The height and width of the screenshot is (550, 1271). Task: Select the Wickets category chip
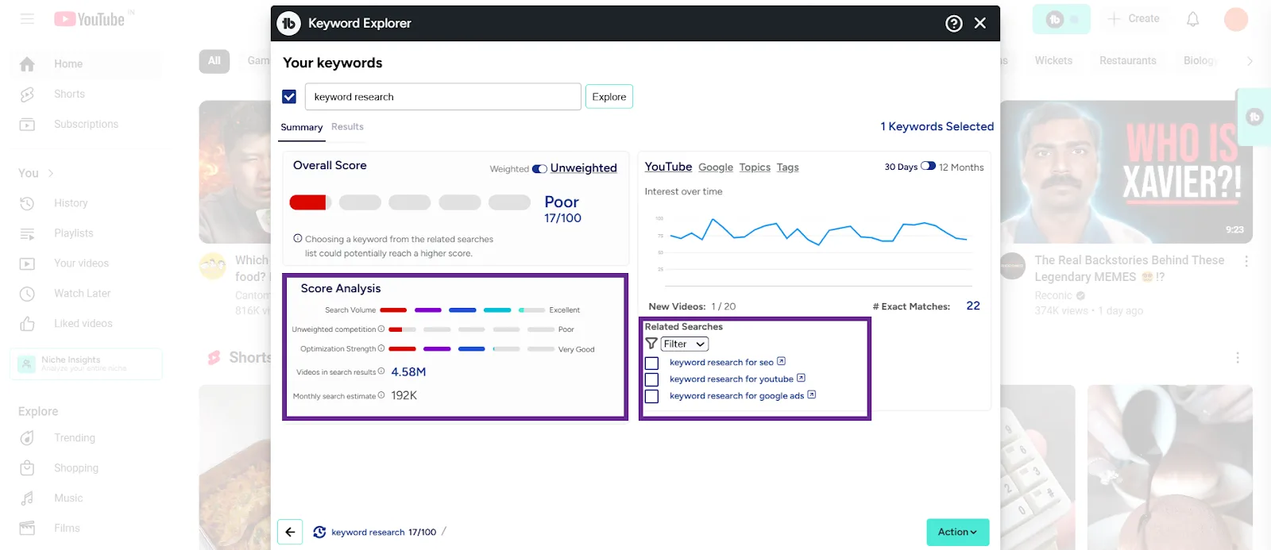pos(1053,61)
